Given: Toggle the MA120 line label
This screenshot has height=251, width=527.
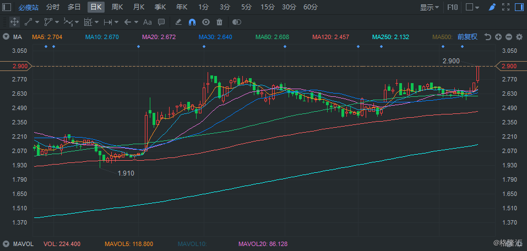Looking at the screenshot, I should point(330,37).
